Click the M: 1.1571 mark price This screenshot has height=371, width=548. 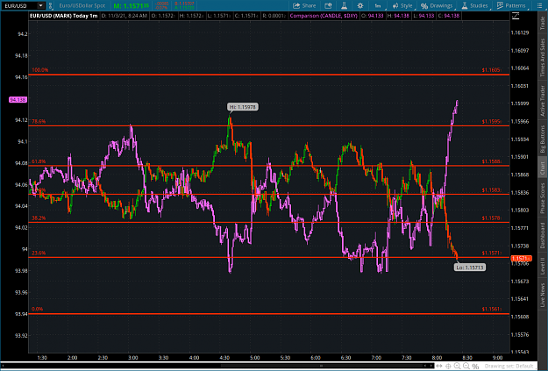131,5
